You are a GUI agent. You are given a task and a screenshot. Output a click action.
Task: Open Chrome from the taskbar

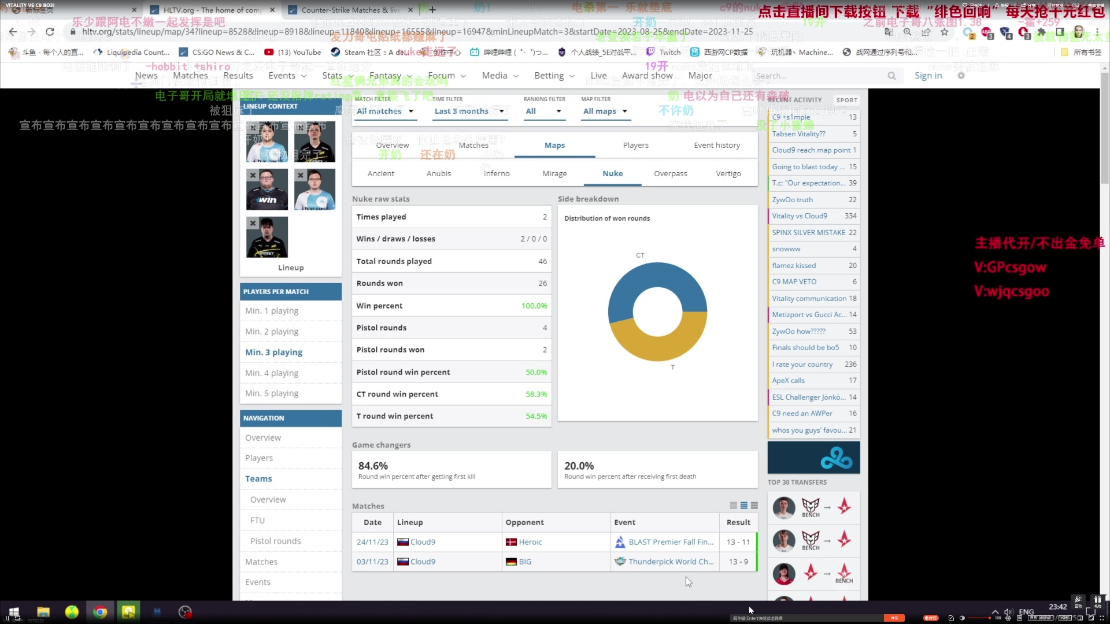click(100, 612)
